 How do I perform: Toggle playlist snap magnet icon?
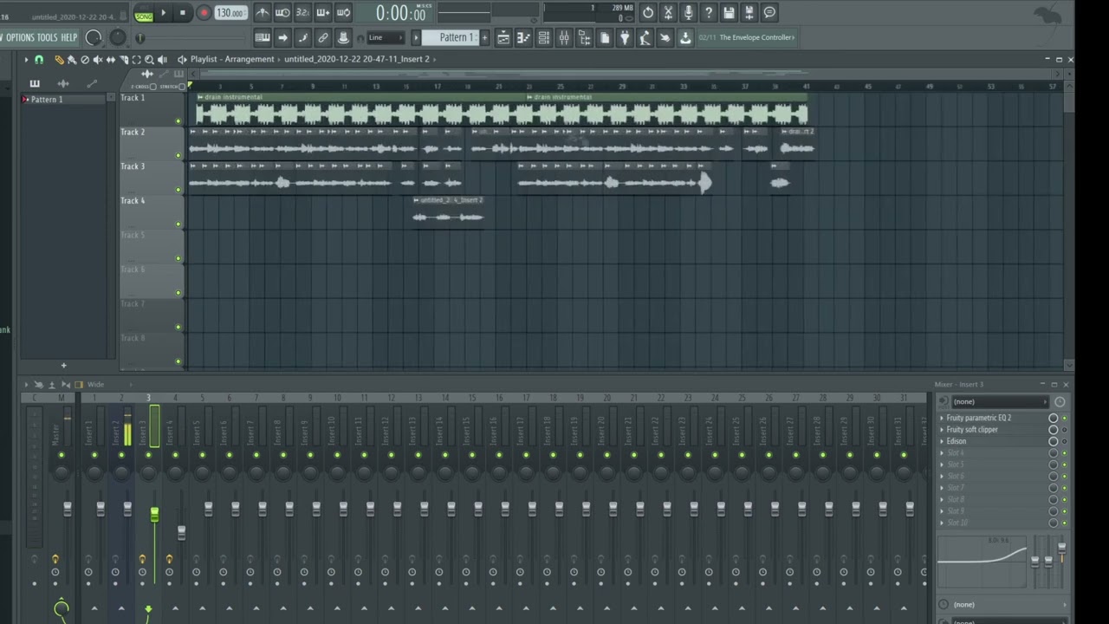(39, 60)
